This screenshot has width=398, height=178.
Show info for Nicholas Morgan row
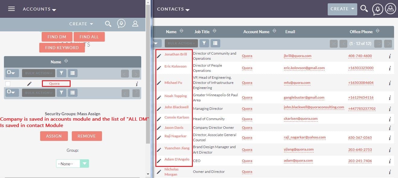pyautogui.click(x=390, y=172)
